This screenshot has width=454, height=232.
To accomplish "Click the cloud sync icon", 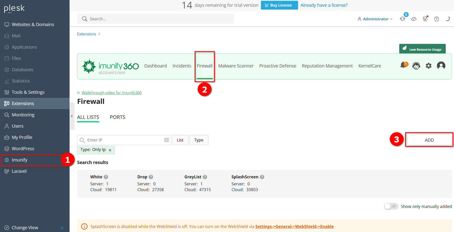I will click(414, 19).
